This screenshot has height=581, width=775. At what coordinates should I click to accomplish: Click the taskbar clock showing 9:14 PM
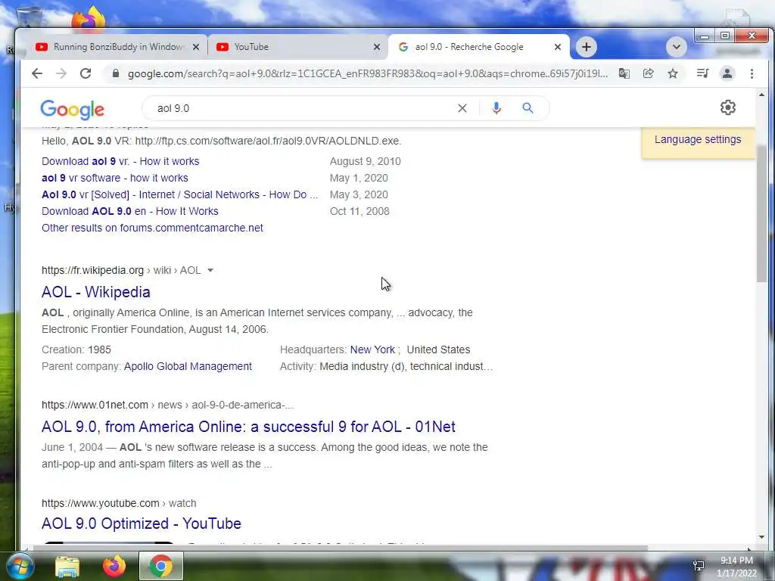[x=736, y=567]
